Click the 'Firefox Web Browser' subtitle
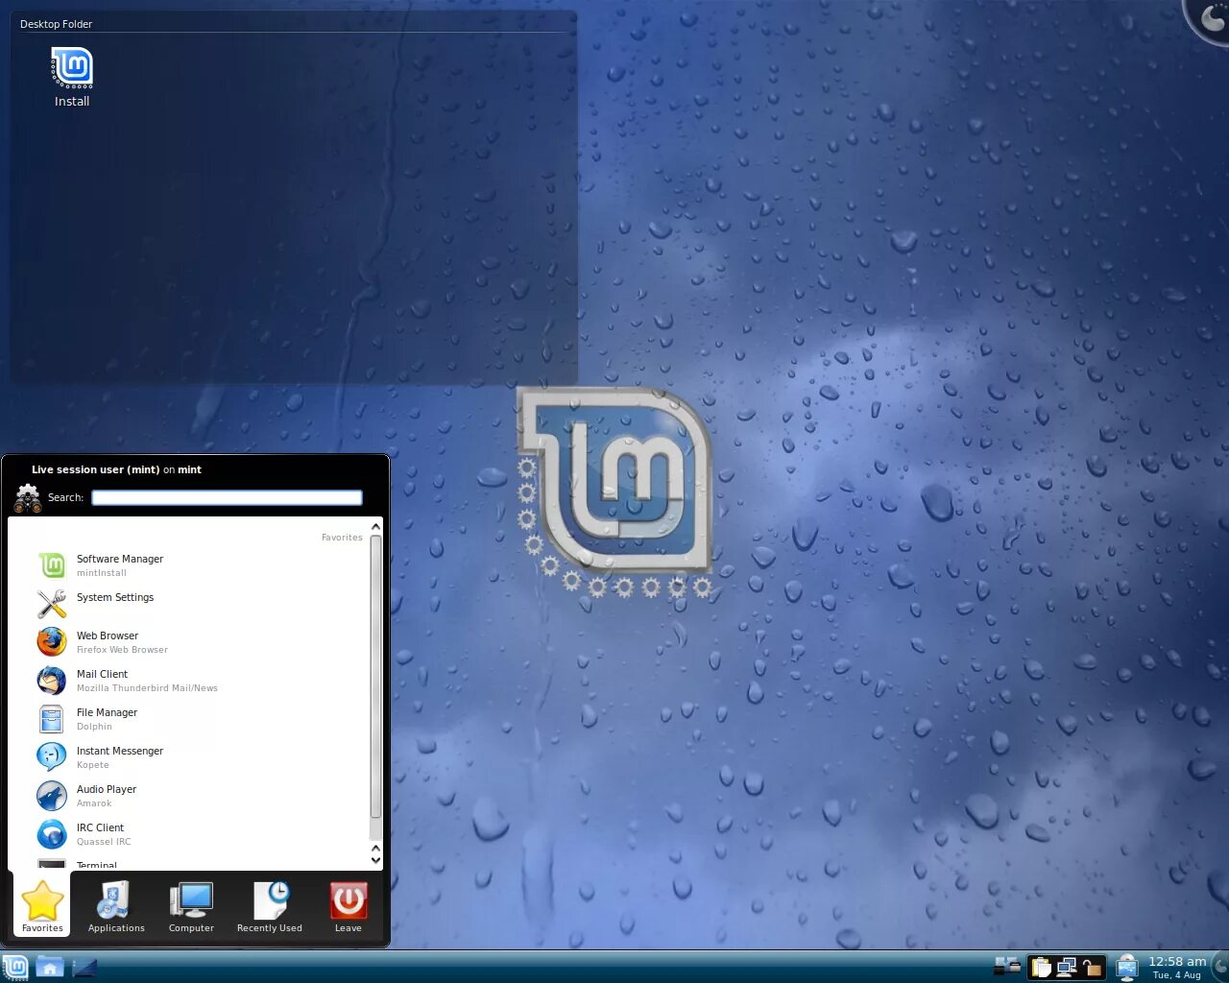The height and width of the screenshot is (983, 1229). pos(122,650)
